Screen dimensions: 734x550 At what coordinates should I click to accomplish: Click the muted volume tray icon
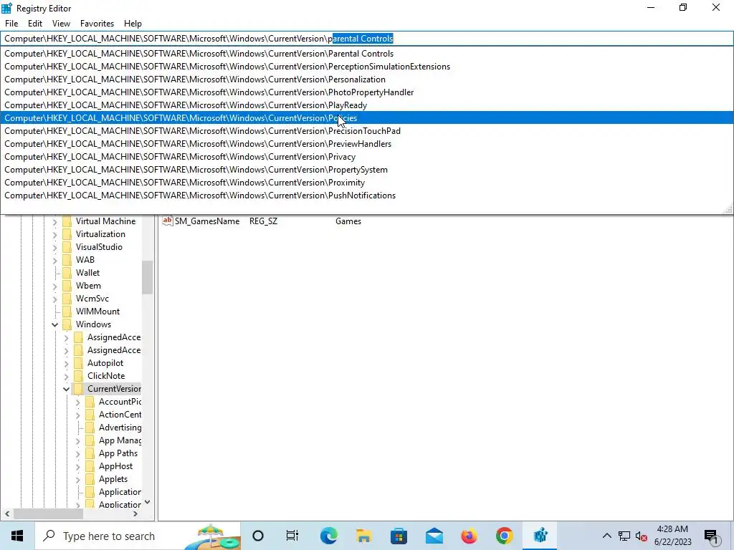642,536
